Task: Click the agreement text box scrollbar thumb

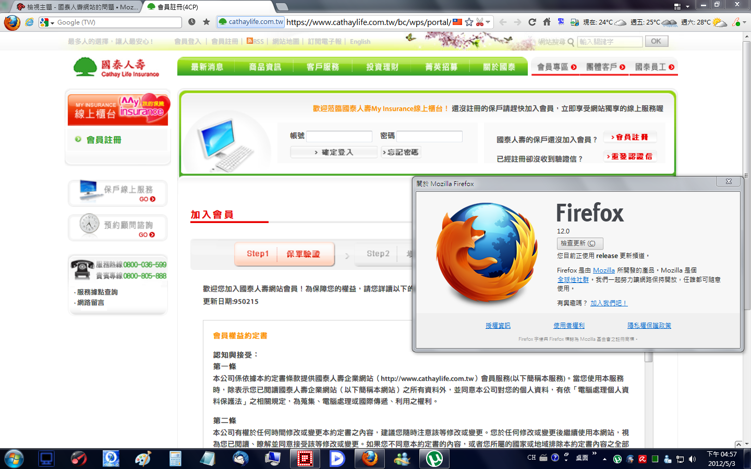Action: pos(649,357)
